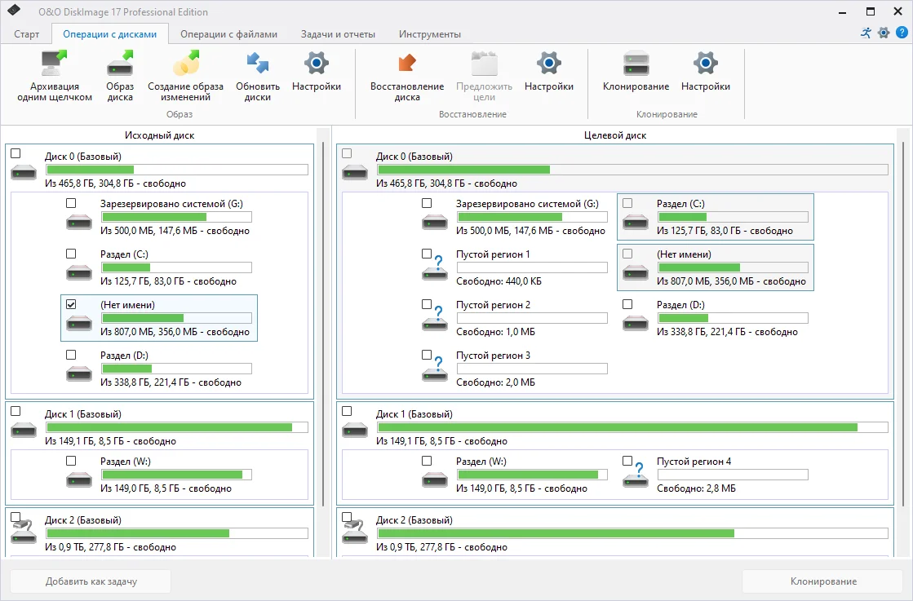The height and width of the screenshot is (601, 913).
Task: Check source Раздел (D:) checkbox
Action: (71, 354)
